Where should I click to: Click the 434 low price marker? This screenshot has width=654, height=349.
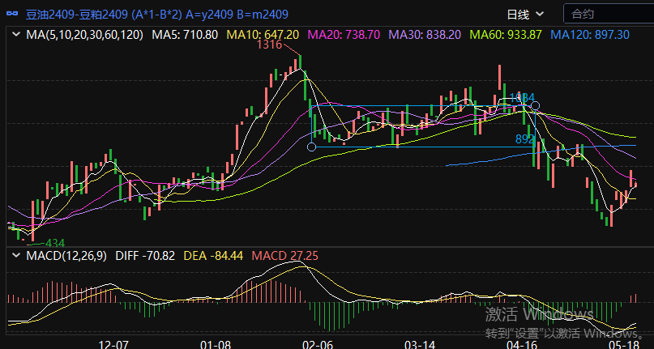[x=55, y=242]
